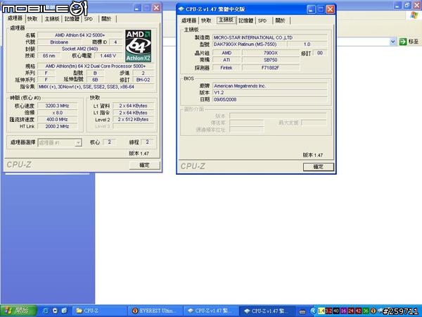Click the Brisbane code name value
The image size is (422, 317).
59,42
